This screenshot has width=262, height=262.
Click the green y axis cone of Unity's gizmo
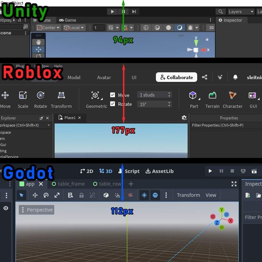196,43
